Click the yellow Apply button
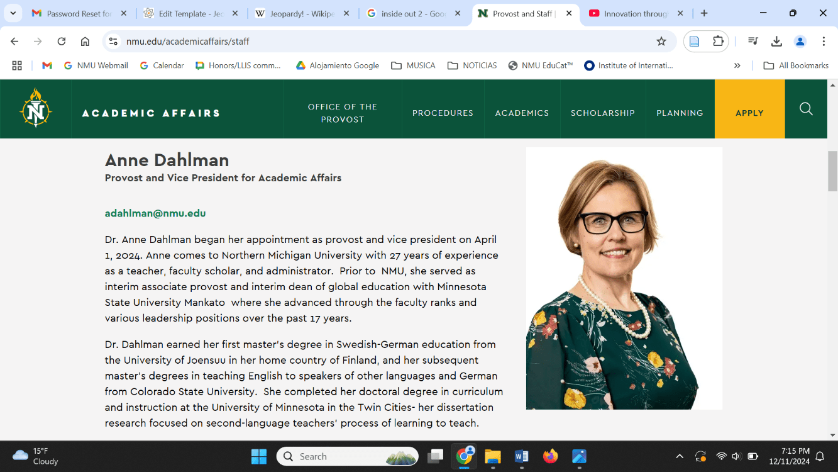 (749, 113)
